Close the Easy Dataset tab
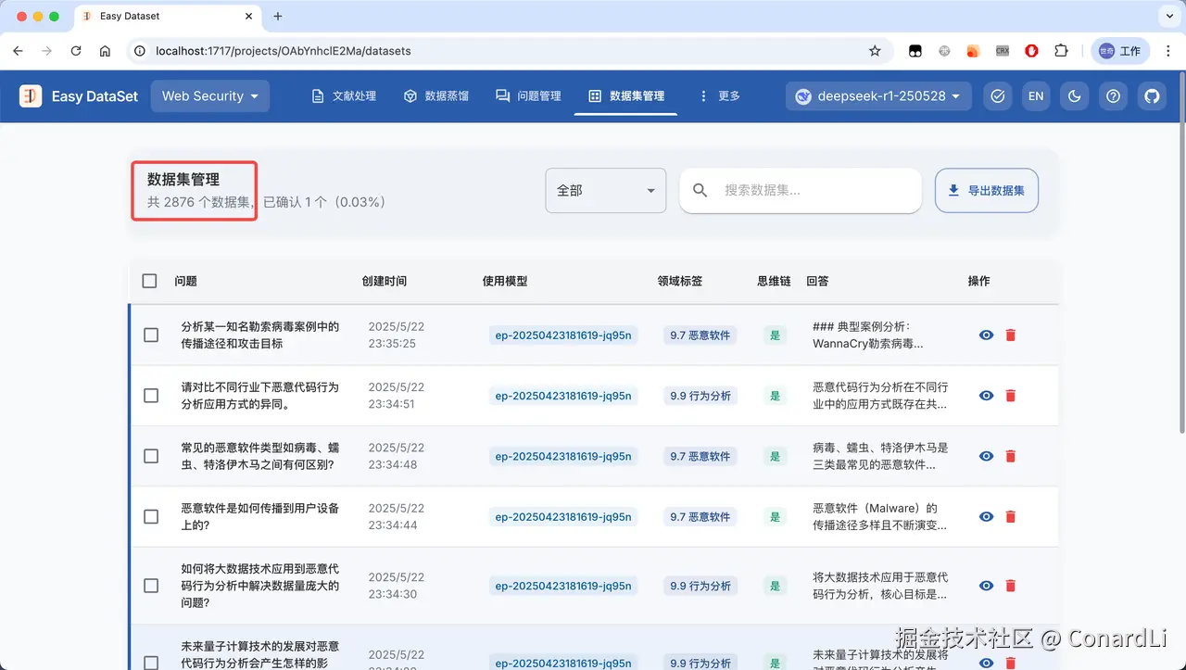1186x670 pixels. click(x=249, y=16)
